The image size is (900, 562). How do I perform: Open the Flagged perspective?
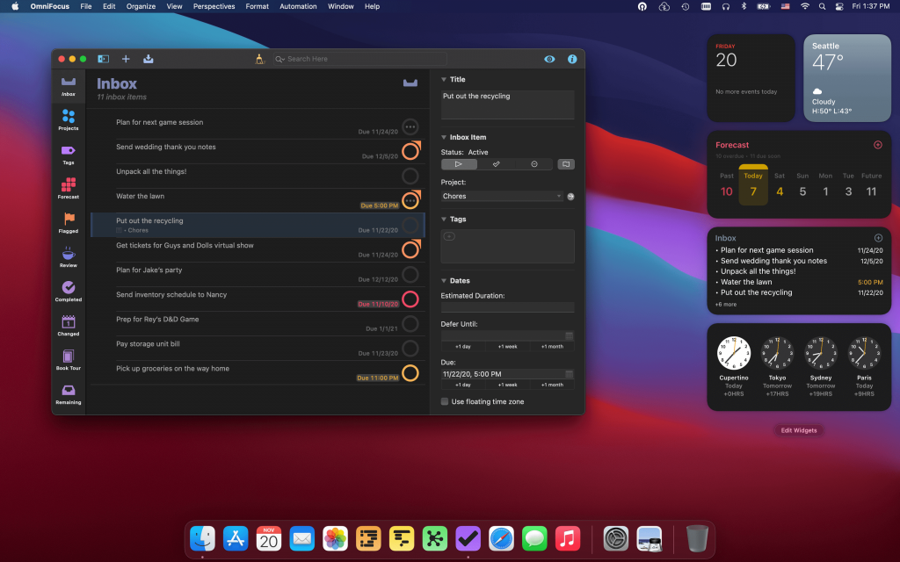click(x=69, y=222)
